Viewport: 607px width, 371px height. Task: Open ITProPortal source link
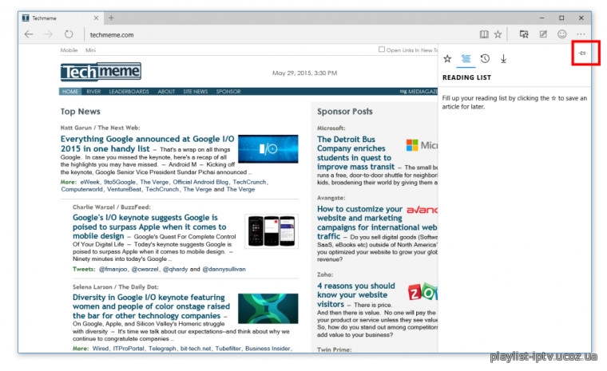(128, 349)
